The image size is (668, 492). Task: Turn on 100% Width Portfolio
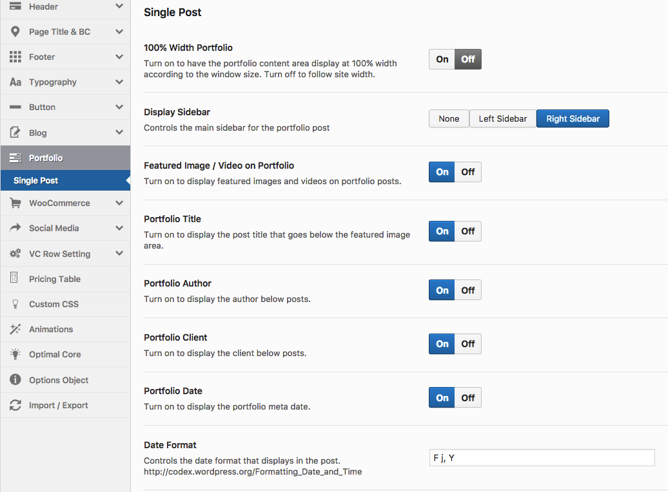pyautogui.click(x=442, y=59)
